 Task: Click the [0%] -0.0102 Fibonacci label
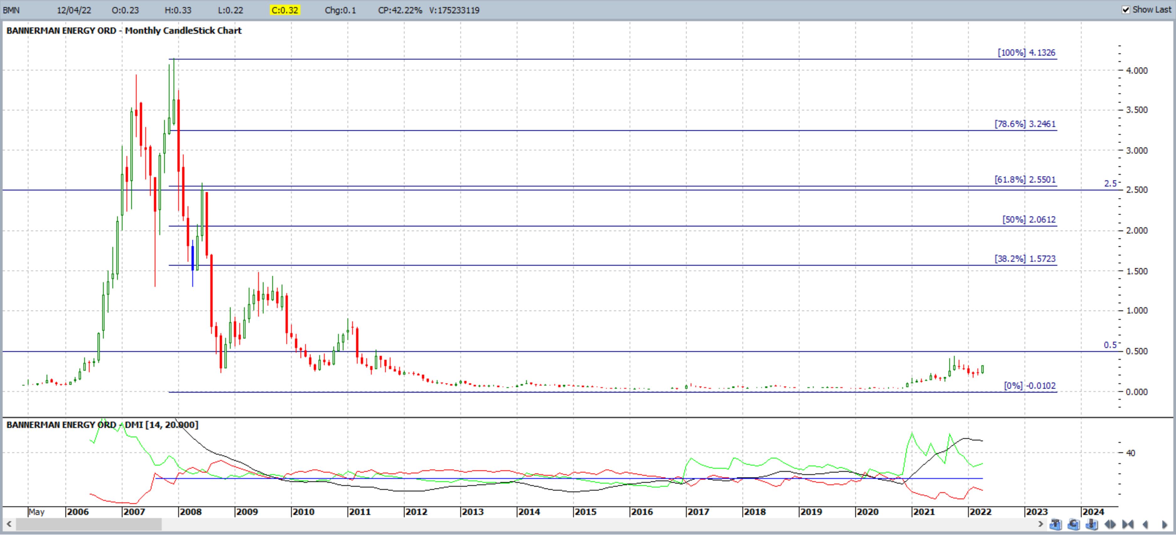[1029, 386]
